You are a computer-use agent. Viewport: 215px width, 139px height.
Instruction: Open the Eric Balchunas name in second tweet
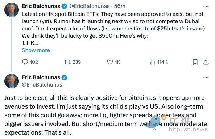click(41, 77)
